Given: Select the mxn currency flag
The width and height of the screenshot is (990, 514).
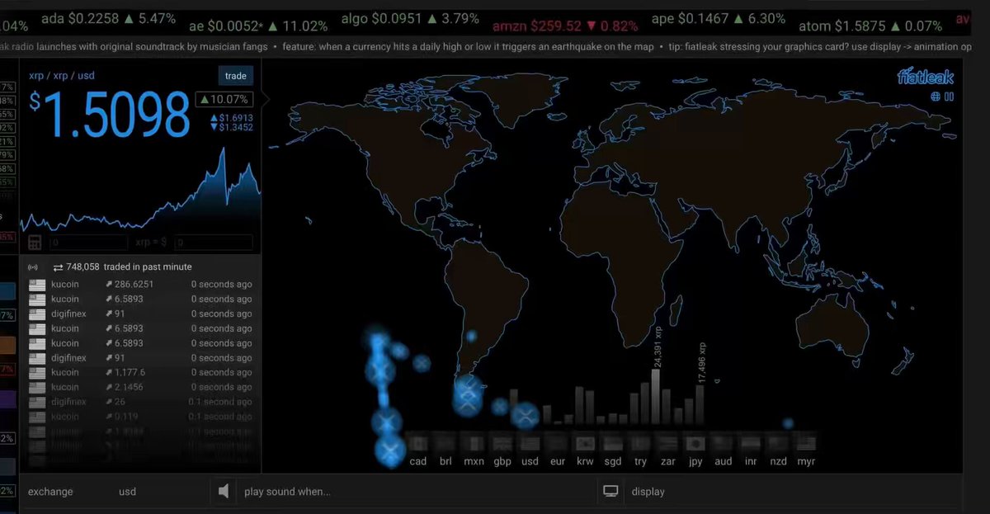Looking at the screenshot, I should click(x=474, y=443).
